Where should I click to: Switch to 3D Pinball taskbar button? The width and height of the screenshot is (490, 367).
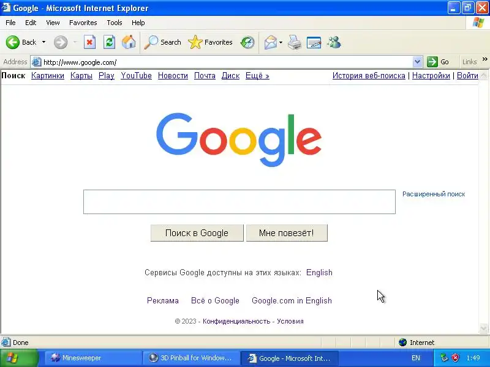click(191, 358)
